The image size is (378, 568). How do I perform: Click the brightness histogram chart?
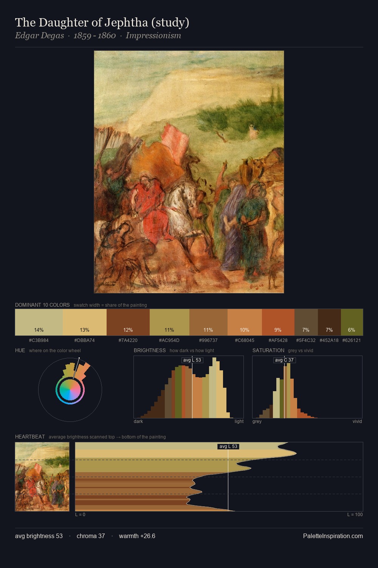pyautogui.click(x=189, y=387)
